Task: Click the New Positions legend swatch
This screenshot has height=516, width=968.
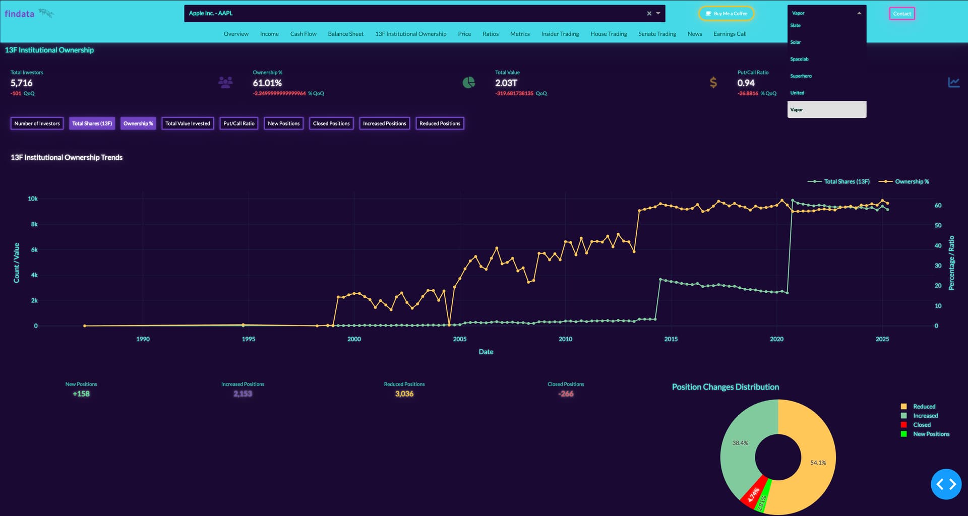Action: [903, 434]
